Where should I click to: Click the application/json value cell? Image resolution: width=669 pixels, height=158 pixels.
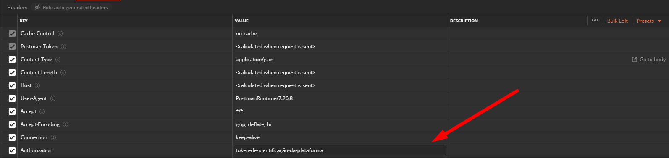[340, 60]
